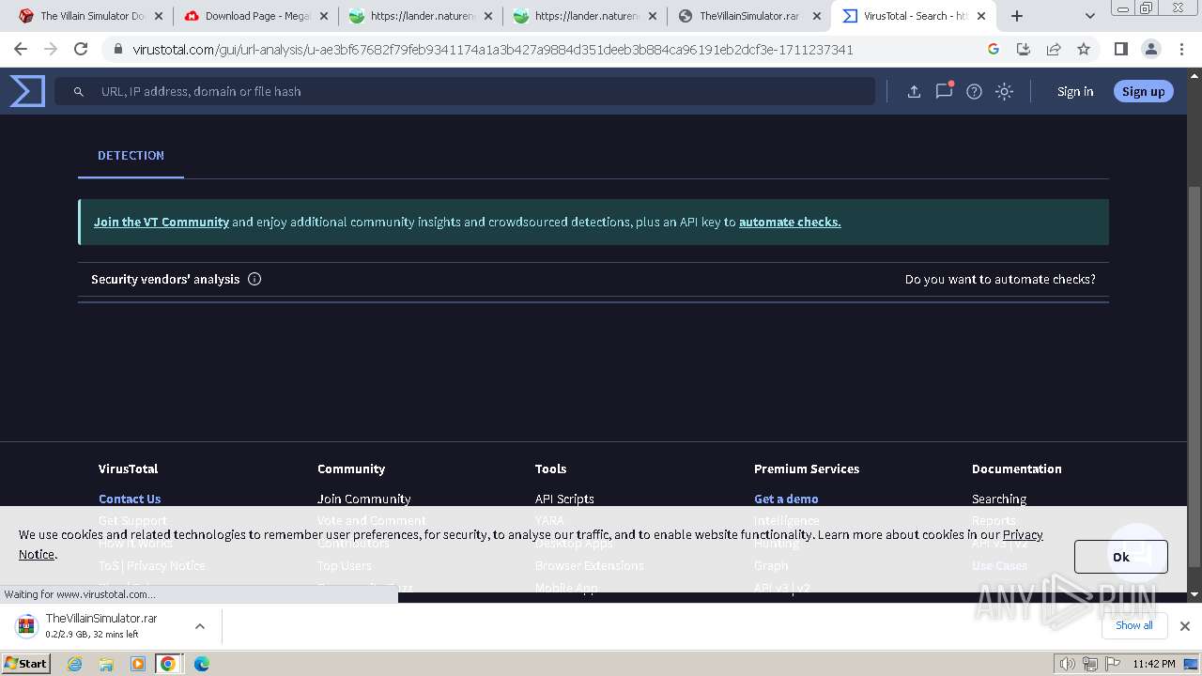This screenshot has height=676, width=1202.
Task: Click the browser address bar URL
Action: [x=493, y=49]
